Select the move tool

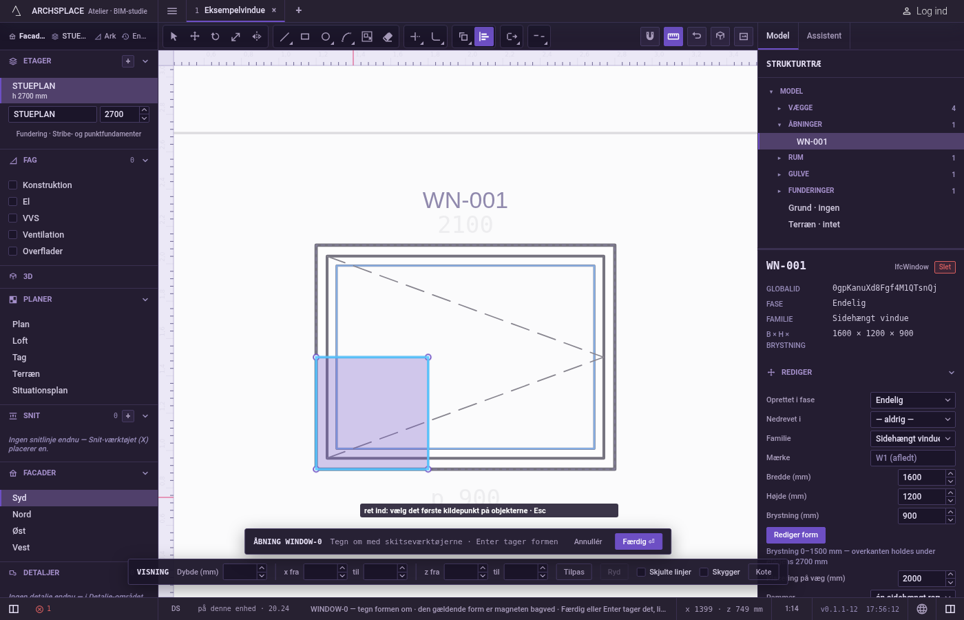pos(195,37)
